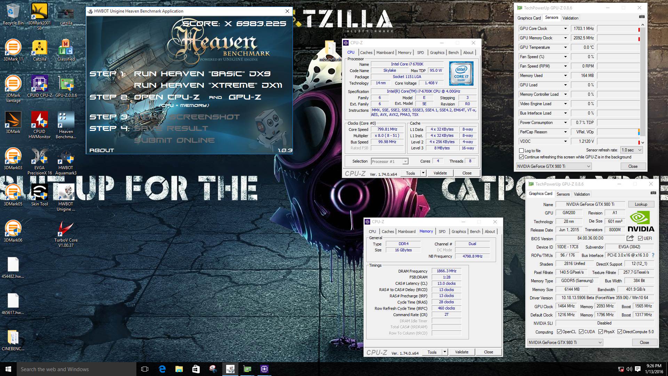Switch to the Caches tab in upper CPU-Z
Viewport: 668px width, 376px height.
pyautogui.click(x=366, y=53)
